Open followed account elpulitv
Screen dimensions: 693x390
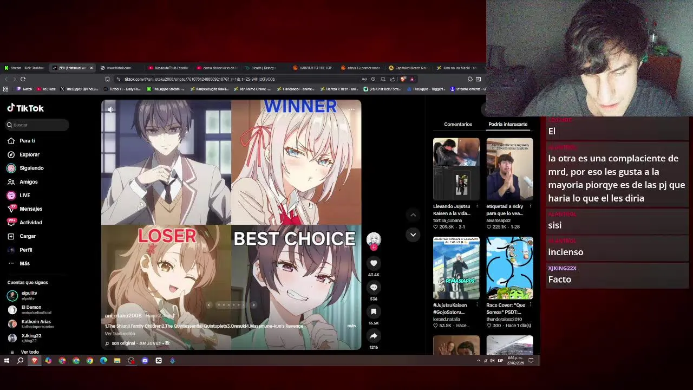point(23,295)
